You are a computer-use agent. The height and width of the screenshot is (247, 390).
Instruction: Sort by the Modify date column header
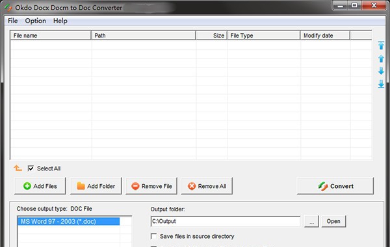point(325,36)
